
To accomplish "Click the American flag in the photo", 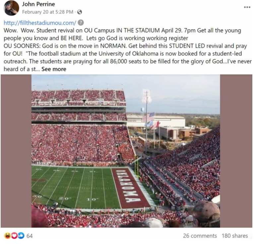I will [148, 117].
